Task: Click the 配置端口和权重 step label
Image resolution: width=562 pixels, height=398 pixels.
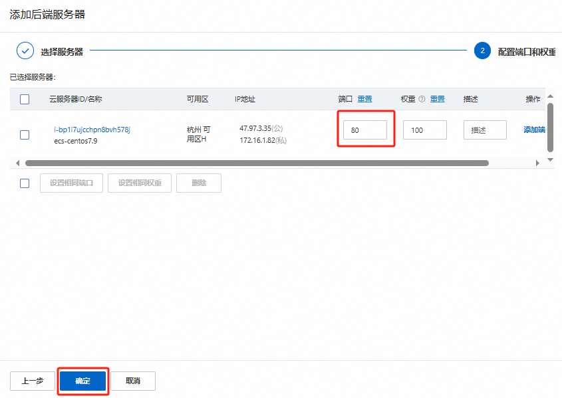Action: (527, 52)
